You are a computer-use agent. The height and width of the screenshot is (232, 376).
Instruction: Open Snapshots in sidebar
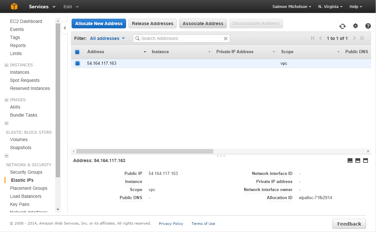point(21,148)
